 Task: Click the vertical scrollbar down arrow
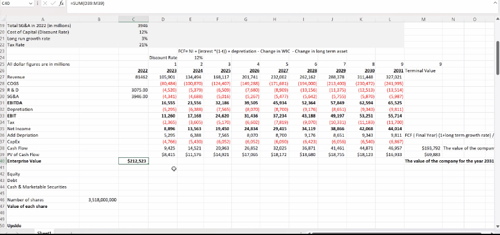pyautogui.click(x=497, y=226)
